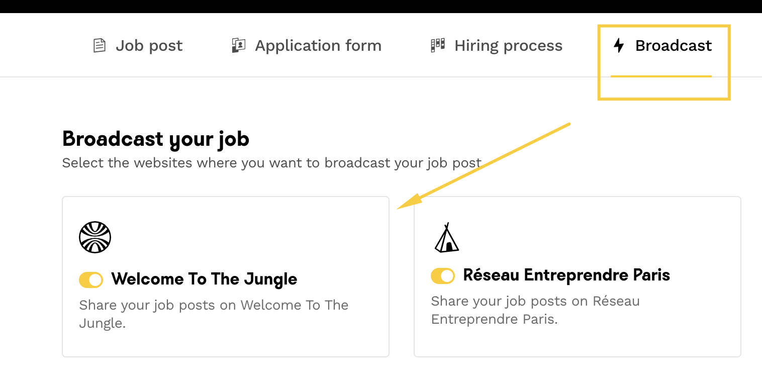Click the Réseau Entreprendre Paris tipi logo
762x380 pixels.
[x=446, y=238]
